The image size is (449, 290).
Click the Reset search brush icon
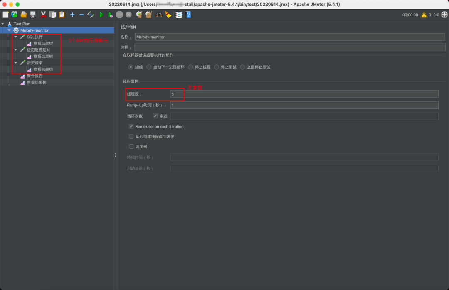[x=168, y=15]
